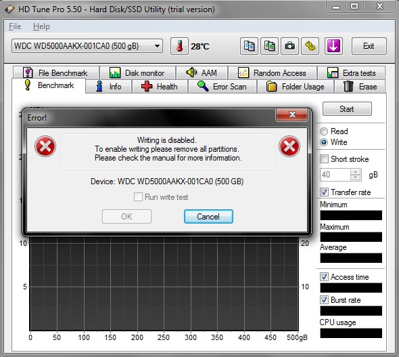Click the Device: WDC WD5000AAKX text
This screenshot has width=399, height=357.
pyautogui.click(x=167, y=182)
